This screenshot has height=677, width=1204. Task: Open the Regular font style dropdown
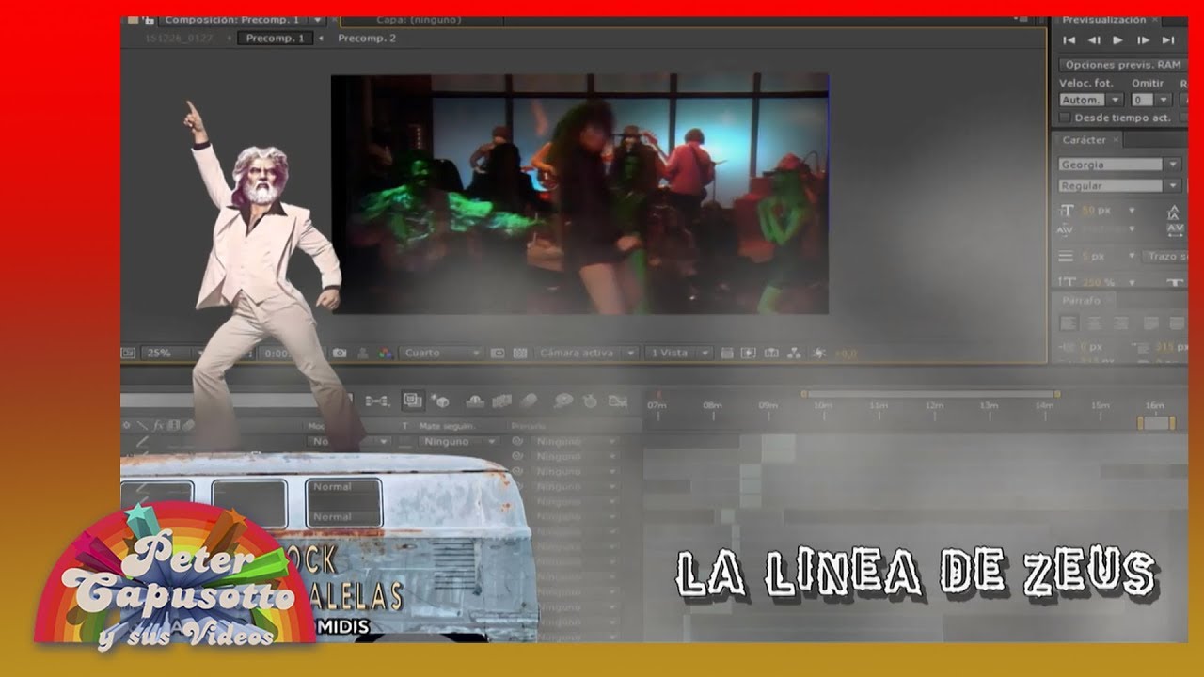[1119, 186]
